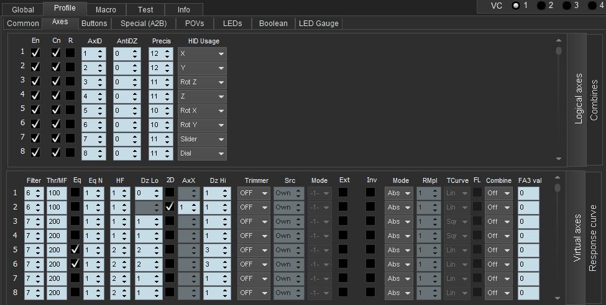This screenshot has height=305, width=606.
Task: Open the Mode Abs dropdown for axis 6
Action: click(398, 264)
